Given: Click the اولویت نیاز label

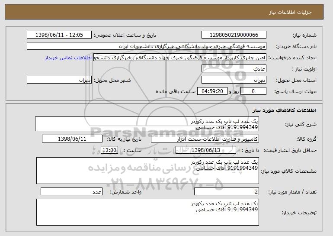Looking at the screenshot, I should [x=304, y=69].
